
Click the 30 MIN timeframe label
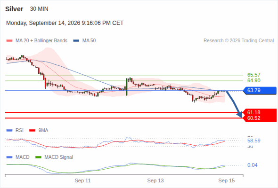tap(39, 9)
